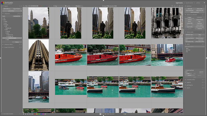Check the create duplicate checkbox
This screenshot has width=207, height=116.
(185, 70)
